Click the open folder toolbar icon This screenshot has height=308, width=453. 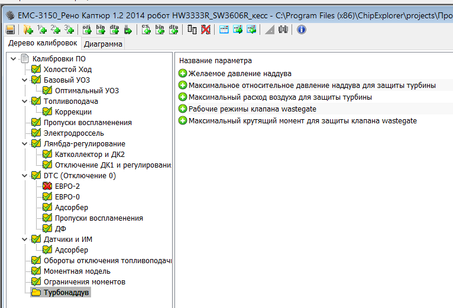tap(27, 30)
